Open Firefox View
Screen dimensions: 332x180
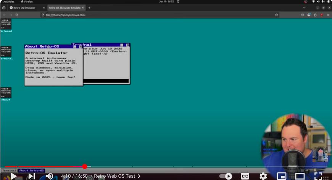[4, 8]
